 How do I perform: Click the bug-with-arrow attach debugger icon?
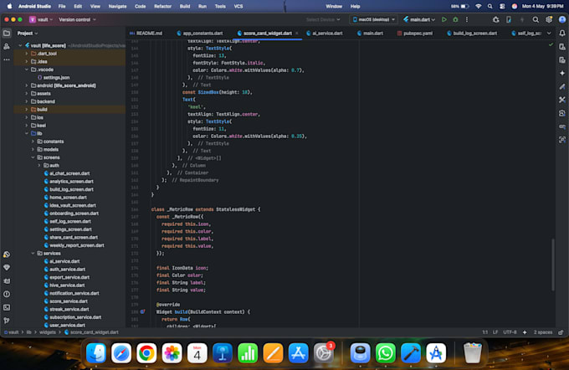click(495, 19)
